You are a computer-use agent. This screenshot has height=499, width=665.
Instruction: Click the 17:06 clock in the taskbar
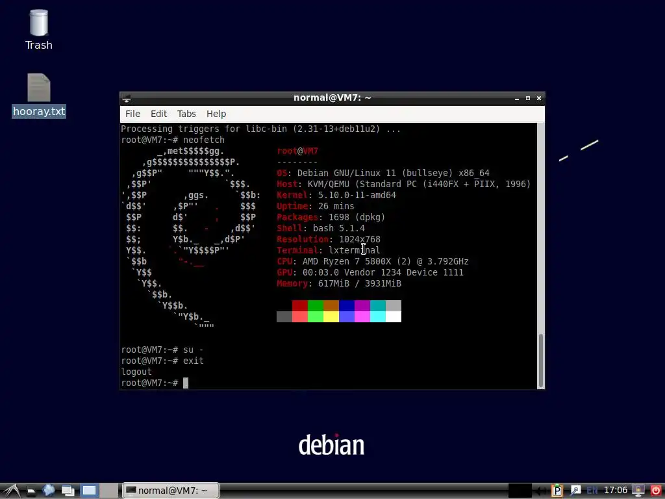click(616, 491)
